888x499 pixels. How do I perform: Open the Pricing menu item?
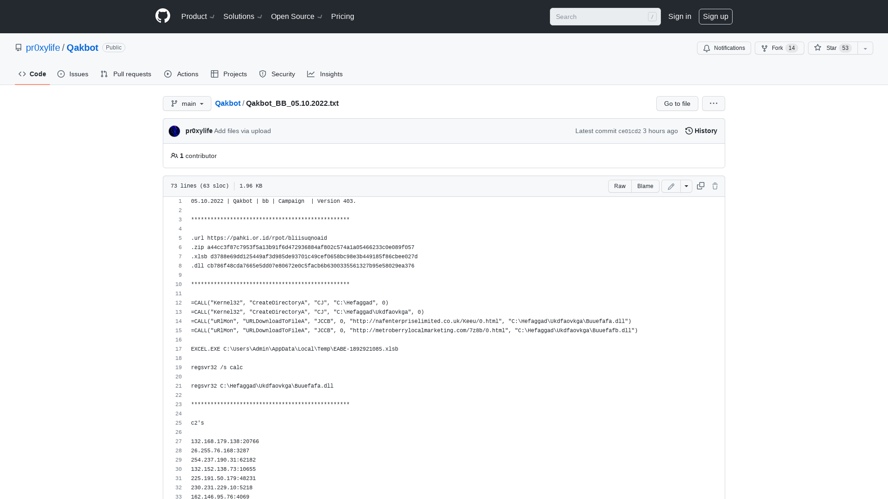click(x=342, y=16)
